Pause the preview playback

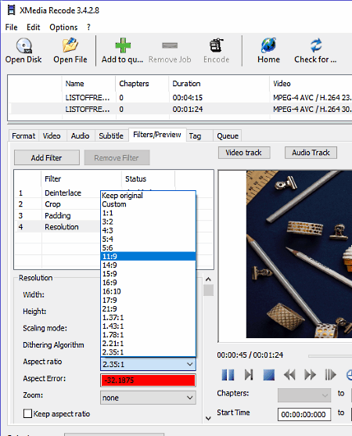click(228, 374)
